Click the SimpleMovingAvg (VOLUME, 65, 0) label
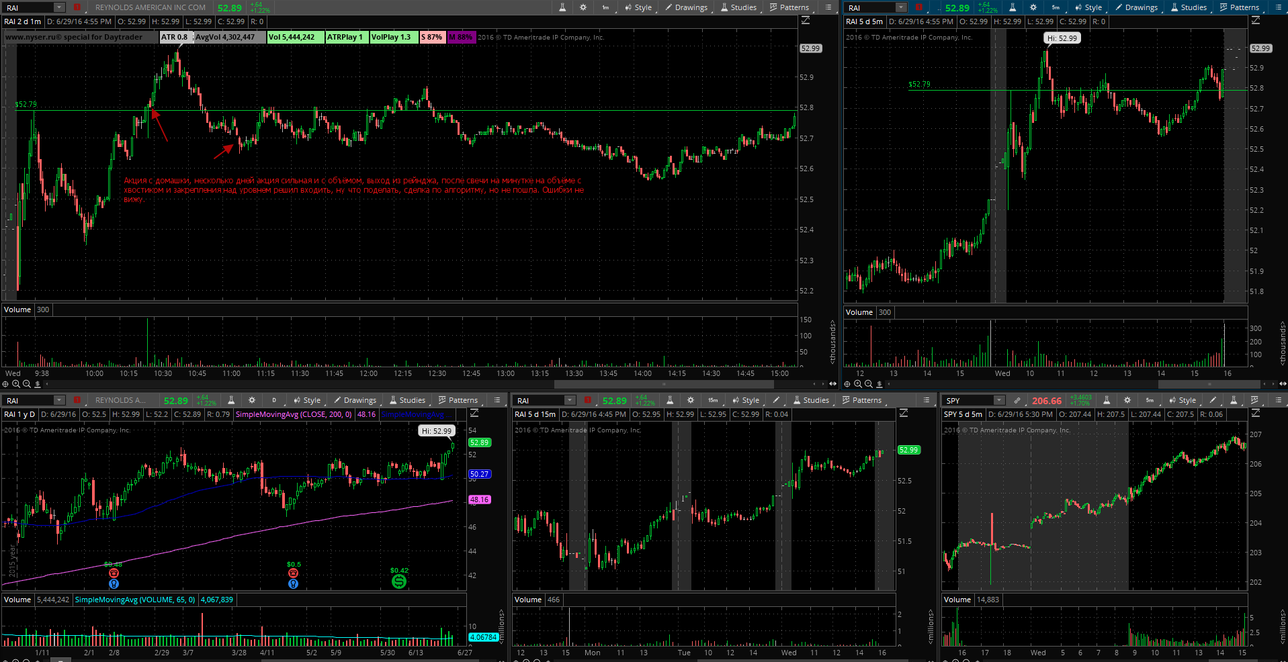Viewport: 1288px width, 662px height. (x=135, y=600)
